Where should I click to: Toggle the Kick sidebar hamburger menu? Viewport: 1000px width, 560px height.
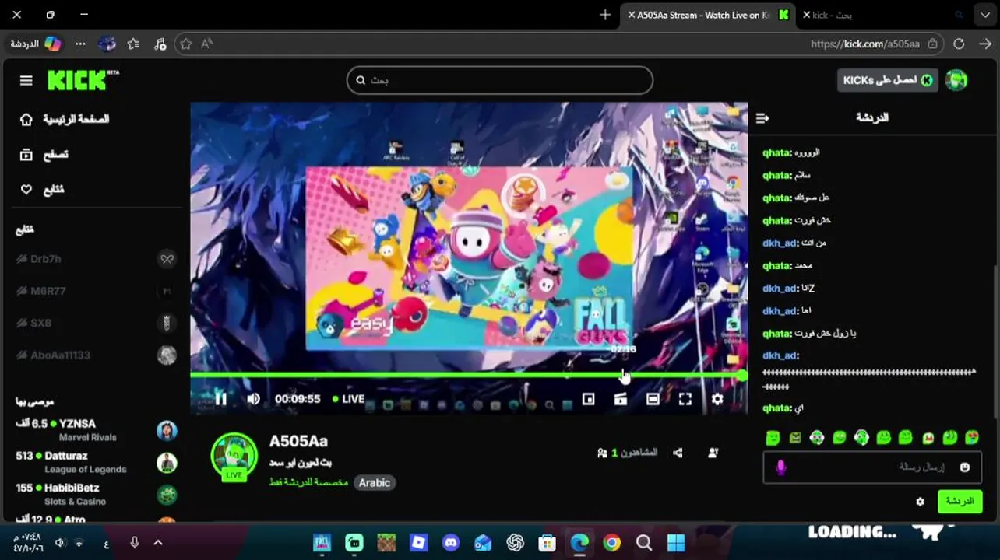pos(26,80)
